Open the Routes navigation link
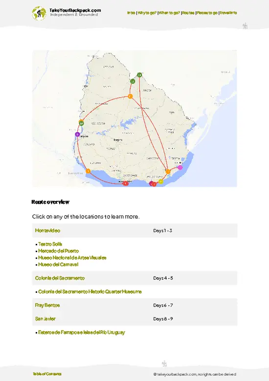Screen dimensions: 269x381 click(188, 13)
